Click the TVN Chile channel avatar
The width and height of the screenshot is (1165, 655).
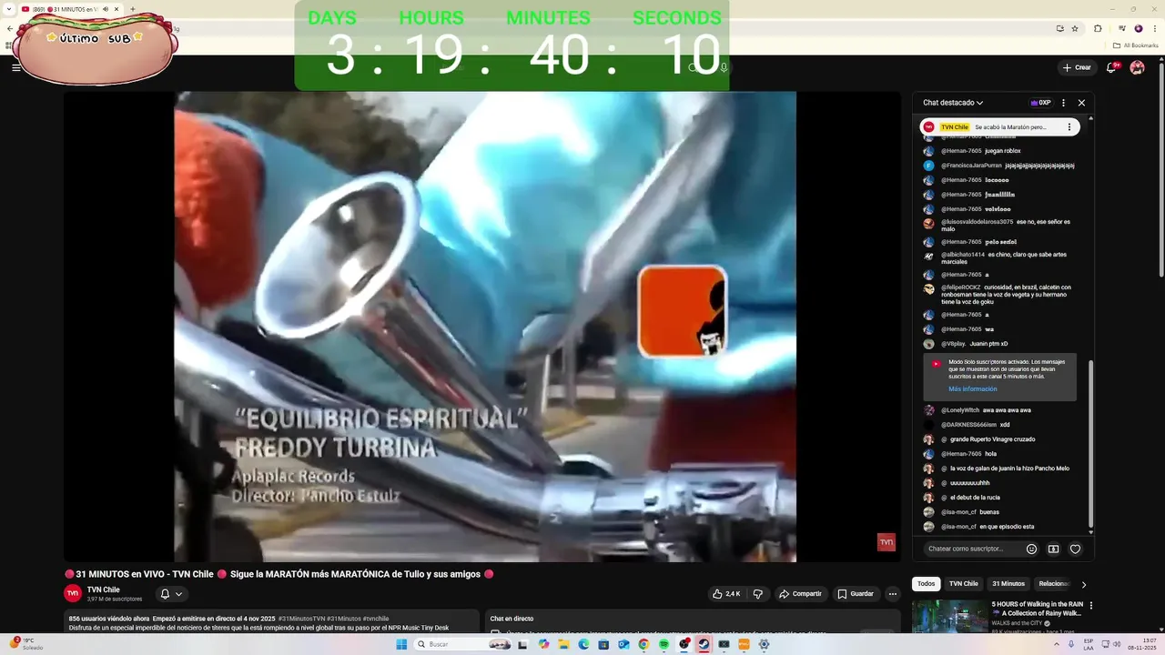click(73, 593)
